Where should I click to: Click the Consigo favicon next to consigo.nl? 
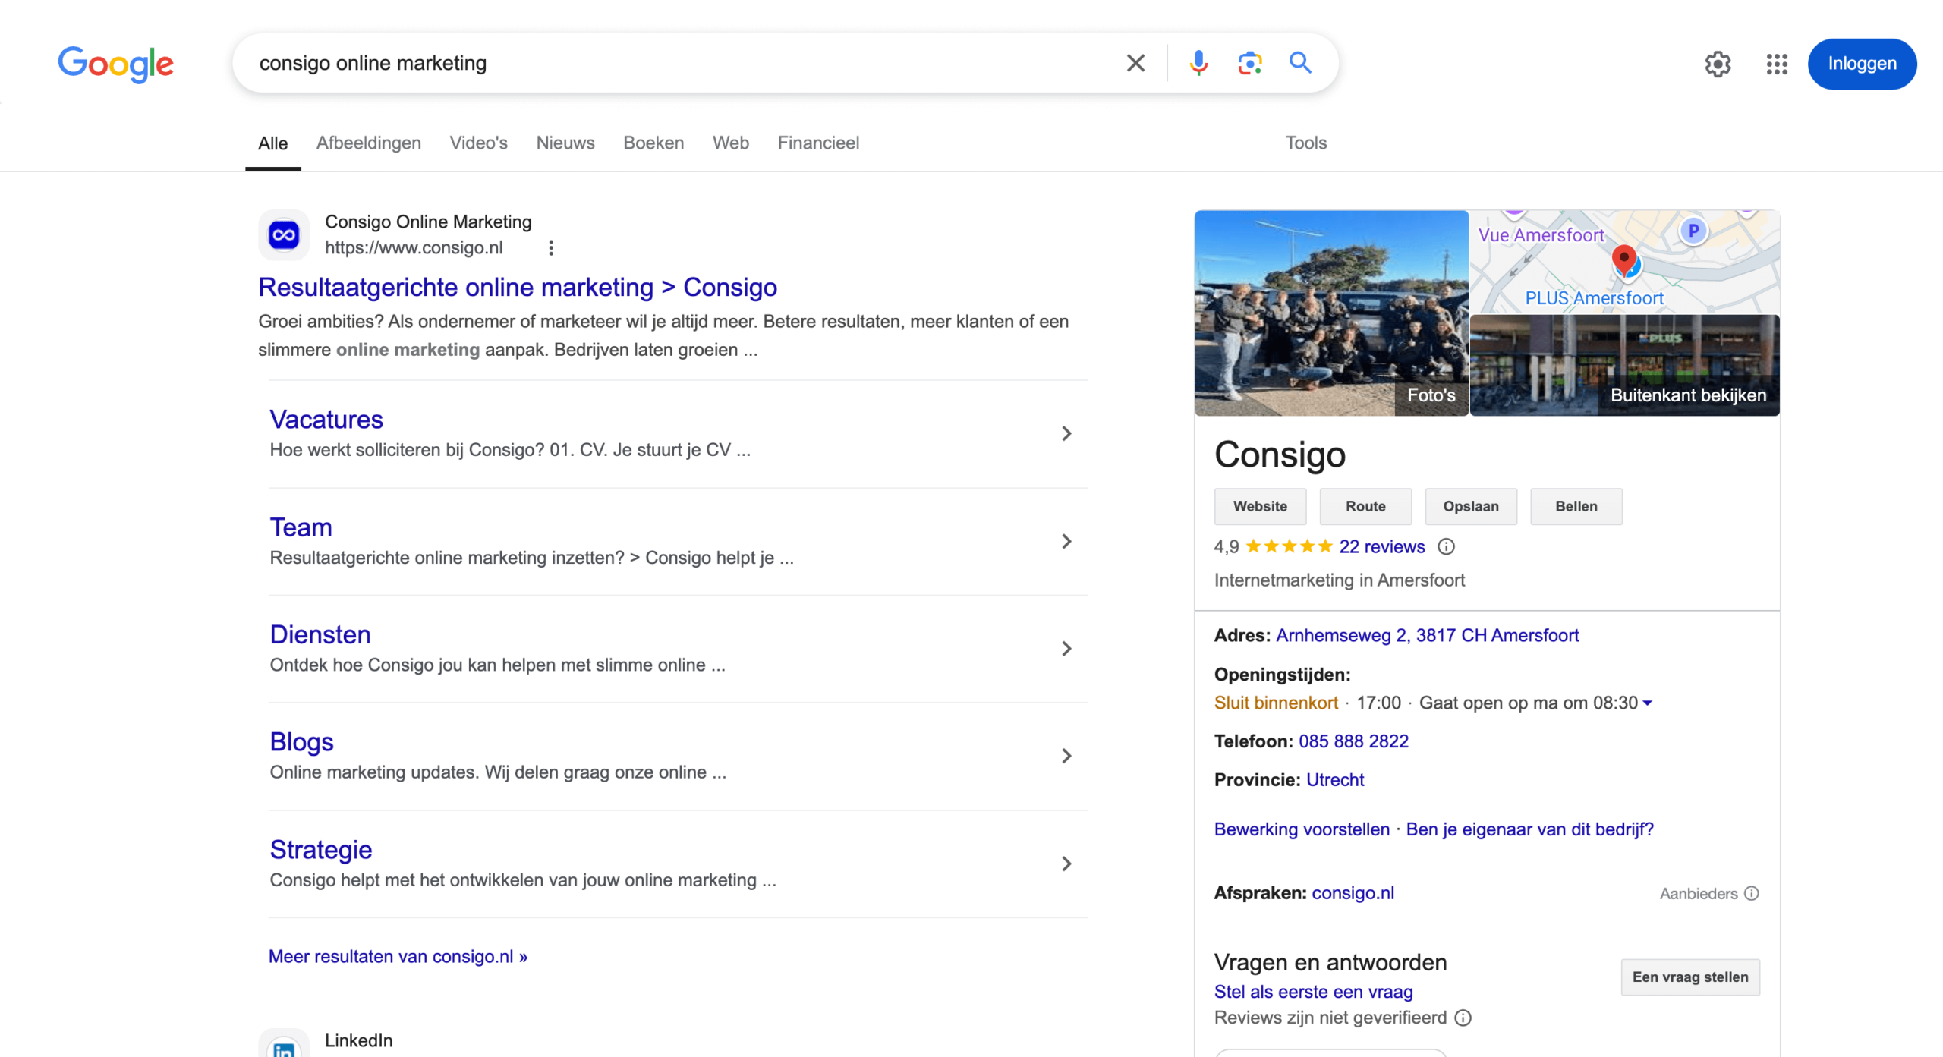[x=284, y=234]
